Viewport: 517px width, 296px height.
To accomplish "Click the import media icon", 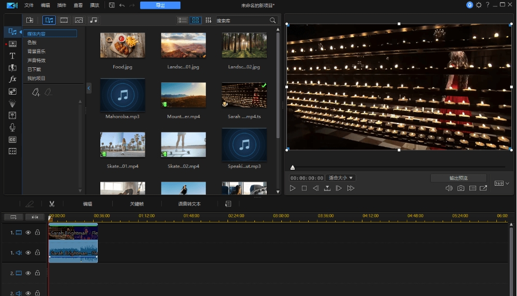I will pos(30,20).
